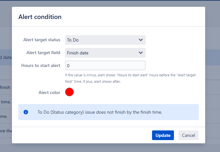Click the "Alert target field" label
Image resolution: width=220 pixels, height=152 pixels.
pyautogui.click(x=43, y=52)
